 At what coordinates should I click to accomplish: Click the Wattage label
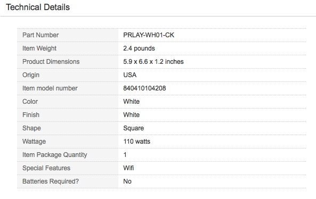click(x=34, y=142)
